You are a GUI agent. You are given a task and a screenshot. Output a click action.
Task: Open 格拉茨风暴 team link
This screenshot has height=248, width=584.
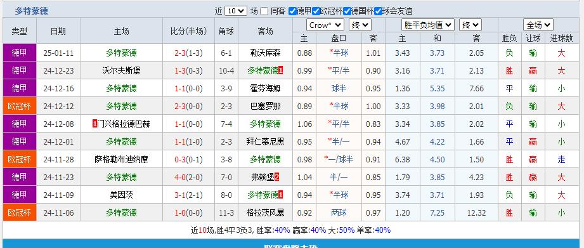(x=265, y=212)
